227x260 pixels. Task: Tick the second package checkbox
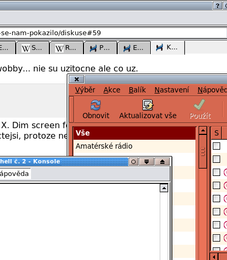[216, 159]
